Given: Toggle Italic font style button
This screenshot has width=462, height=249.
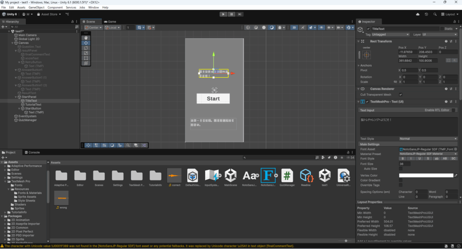Looking at the screenshot, I should [411, 159].
